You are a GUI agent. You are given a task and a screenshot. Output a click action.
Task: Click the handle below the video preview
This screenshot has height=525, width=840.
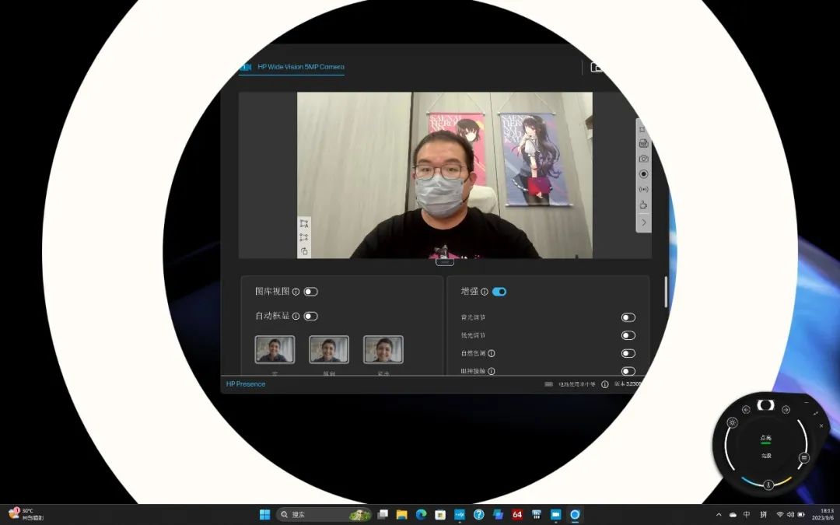coord(445,262)
